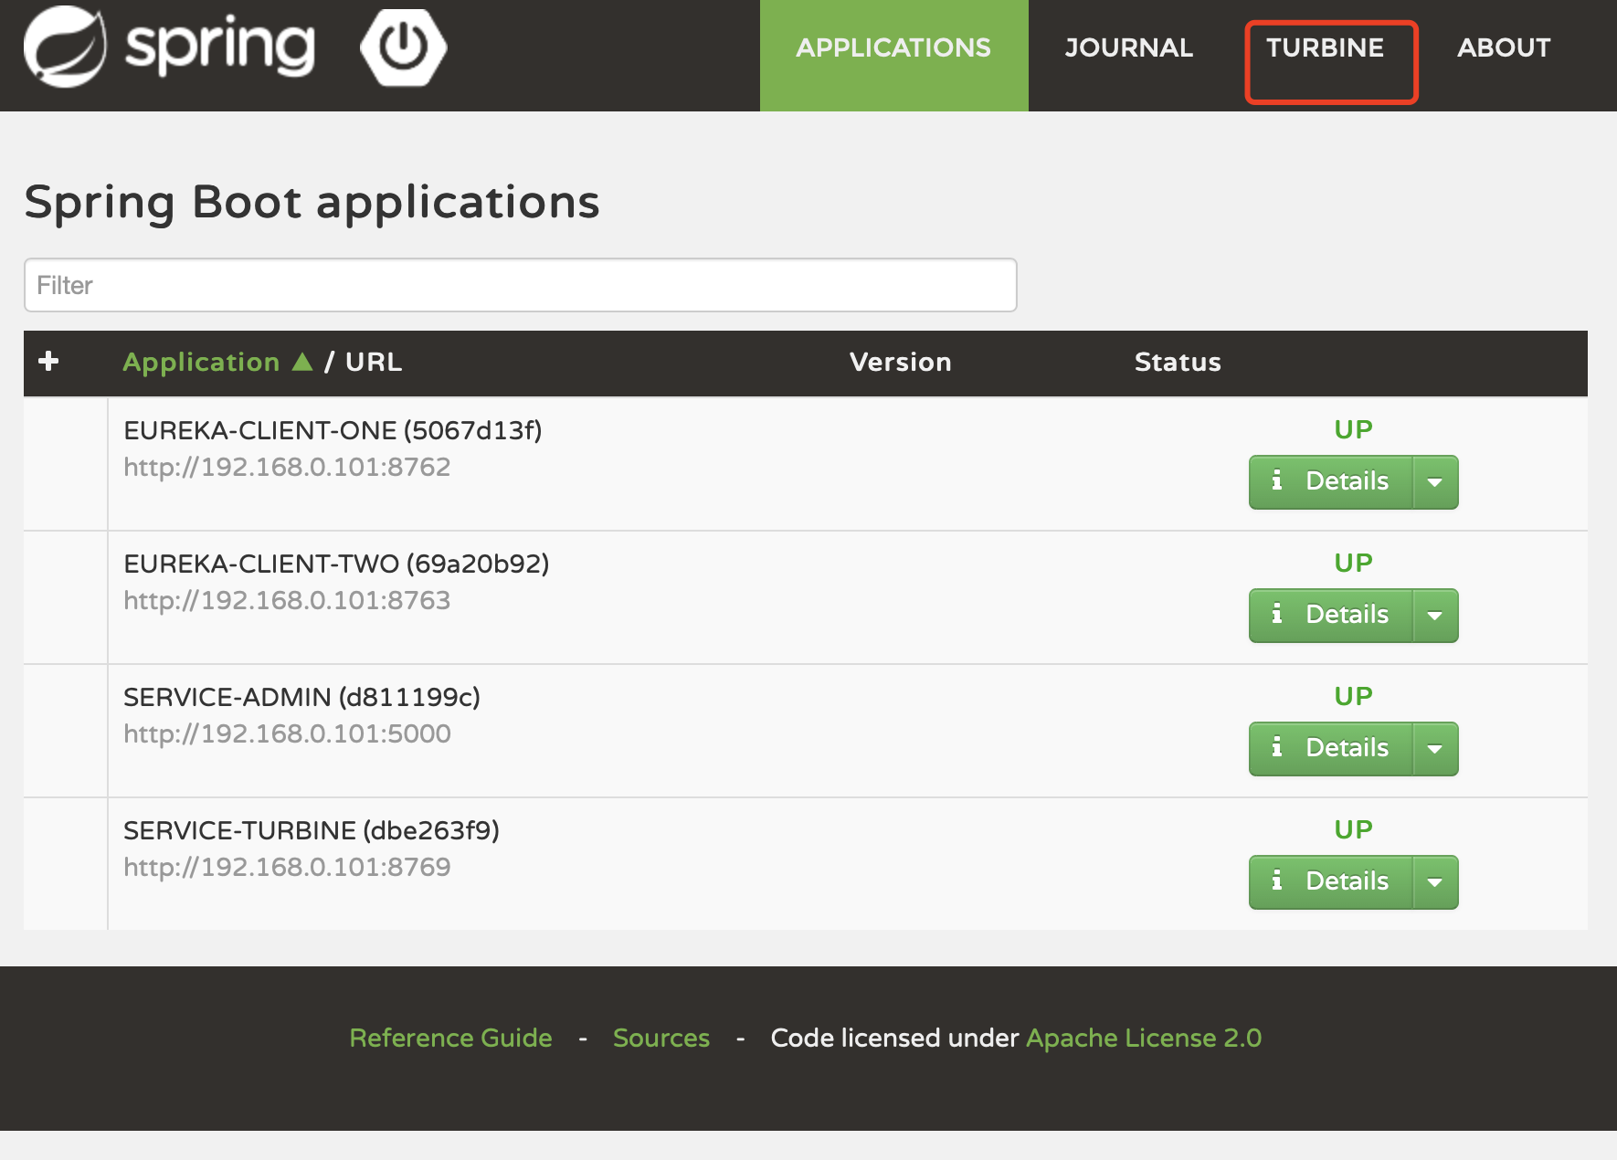The height and width of the screenshot is (1160, 1617).
Task: Expand dropdown arrow beside SERVICE-TURBINE Details
Action: tap(1435, 881)
